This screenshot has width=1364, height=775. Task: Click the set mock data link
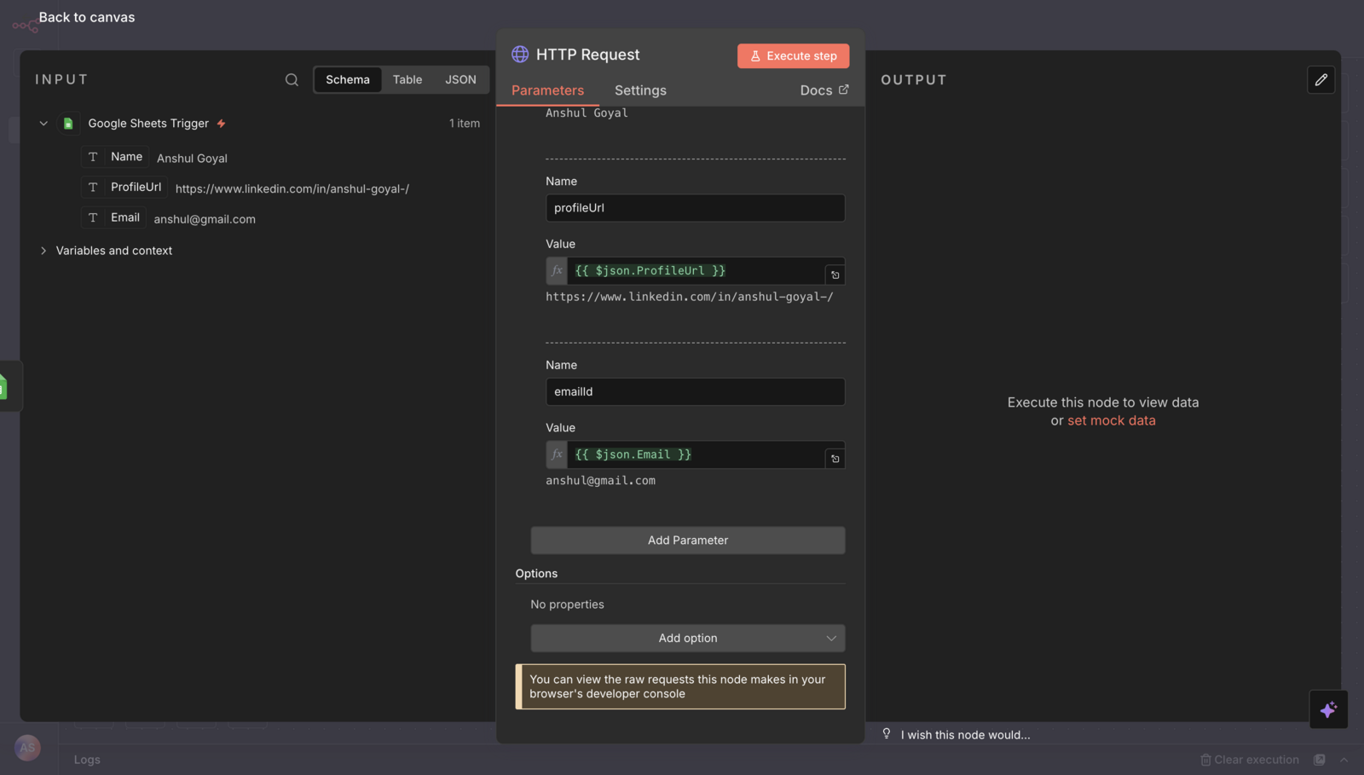pyautogui.click(x=1111, y=420)
